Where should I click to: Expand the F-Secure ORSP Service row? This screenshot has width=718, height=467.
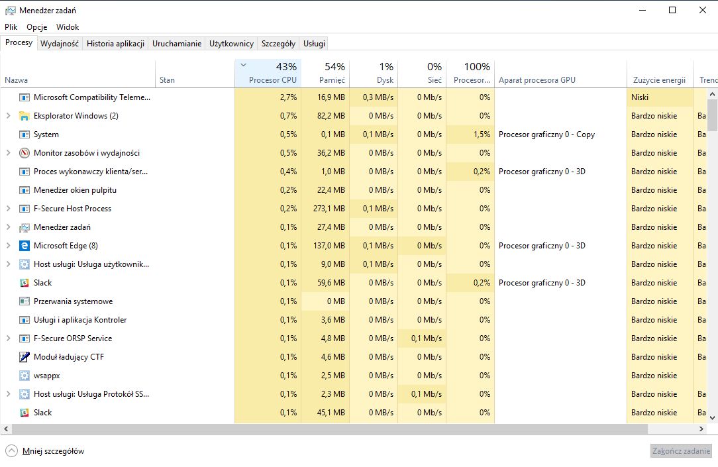point(8,338)
